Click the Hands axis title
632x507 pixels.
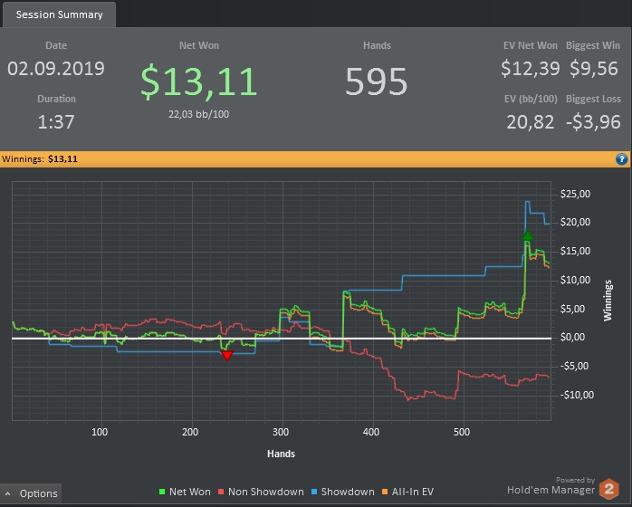[x=281, y=454]
